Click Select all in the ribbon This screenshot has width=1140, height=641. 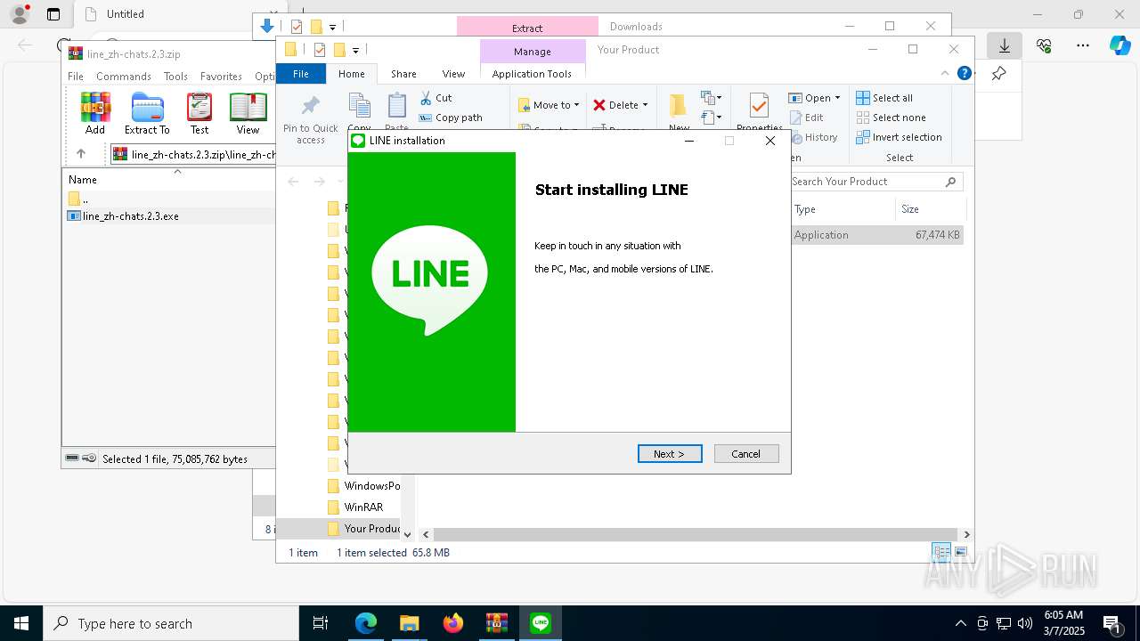pyautogui.click(x=884, y=98)
